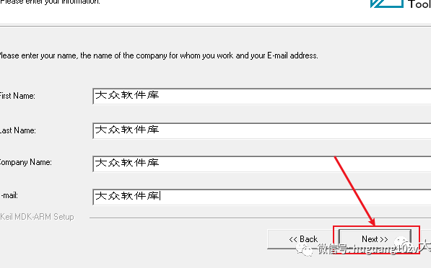
Task: Click the WeChat watermark icon
Action: click(x=304, y=249)
